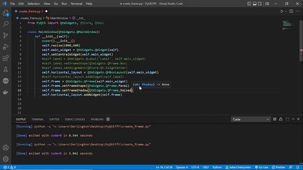Click __init__ in breadcrumb
The height and width of the screenshot is (170, 303).
[x=81, y=18]
